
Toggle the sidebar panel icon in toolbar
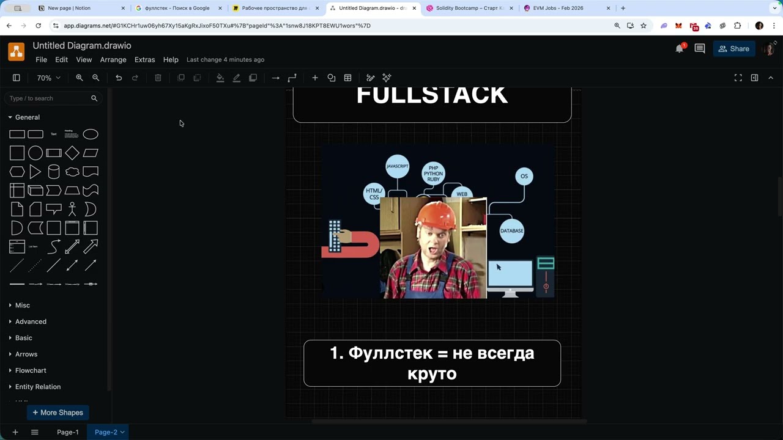pyautogui.click(x=17, y=78)
